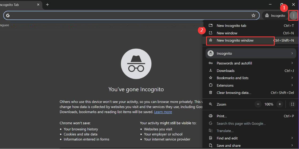Focus the address bar input
The image size is (299, 149).
point(131,15)
